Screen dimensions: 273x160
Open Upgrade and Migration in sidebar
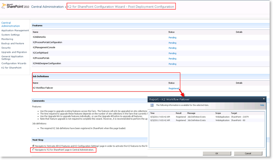(14, 52)
